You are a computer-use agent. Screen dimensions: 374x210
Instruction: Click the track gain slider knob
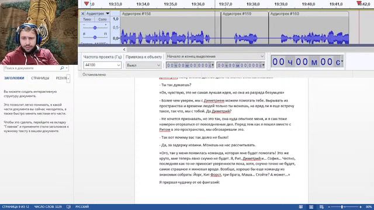click(95, 28)
